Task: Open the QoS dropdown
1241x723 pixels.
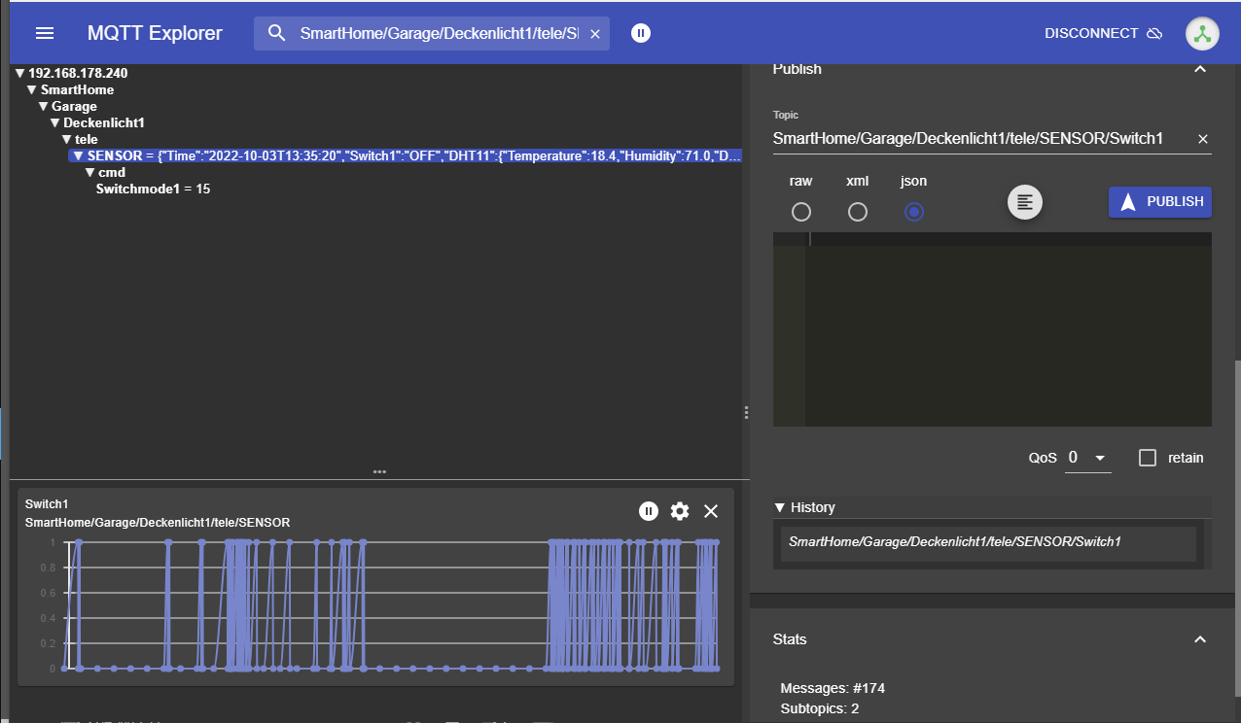Action: point(1087,458)
